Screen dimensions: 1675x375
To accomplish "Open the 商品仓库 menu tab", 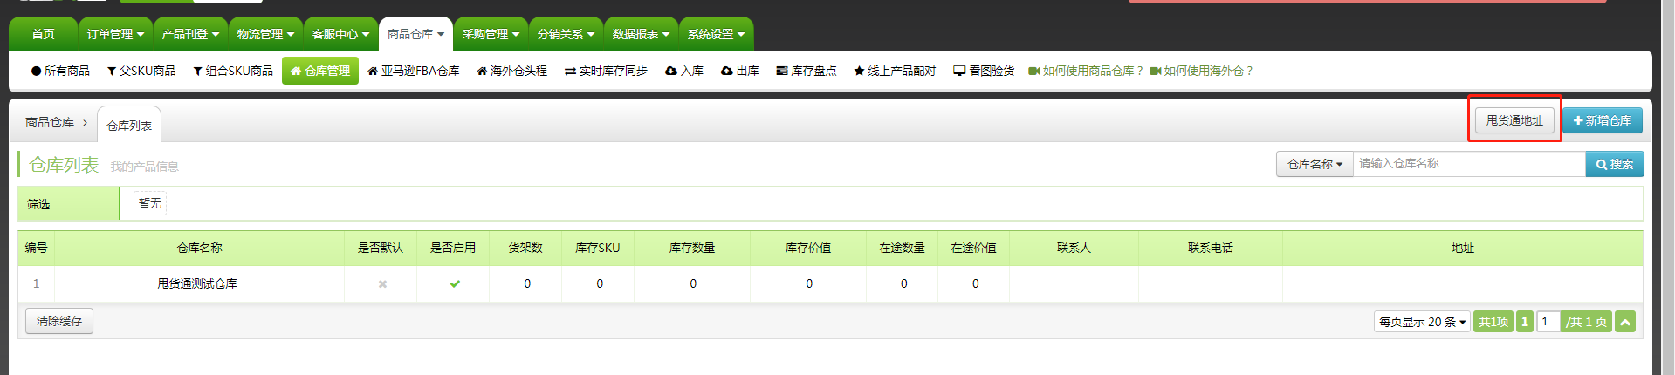I will pos(415,34).
